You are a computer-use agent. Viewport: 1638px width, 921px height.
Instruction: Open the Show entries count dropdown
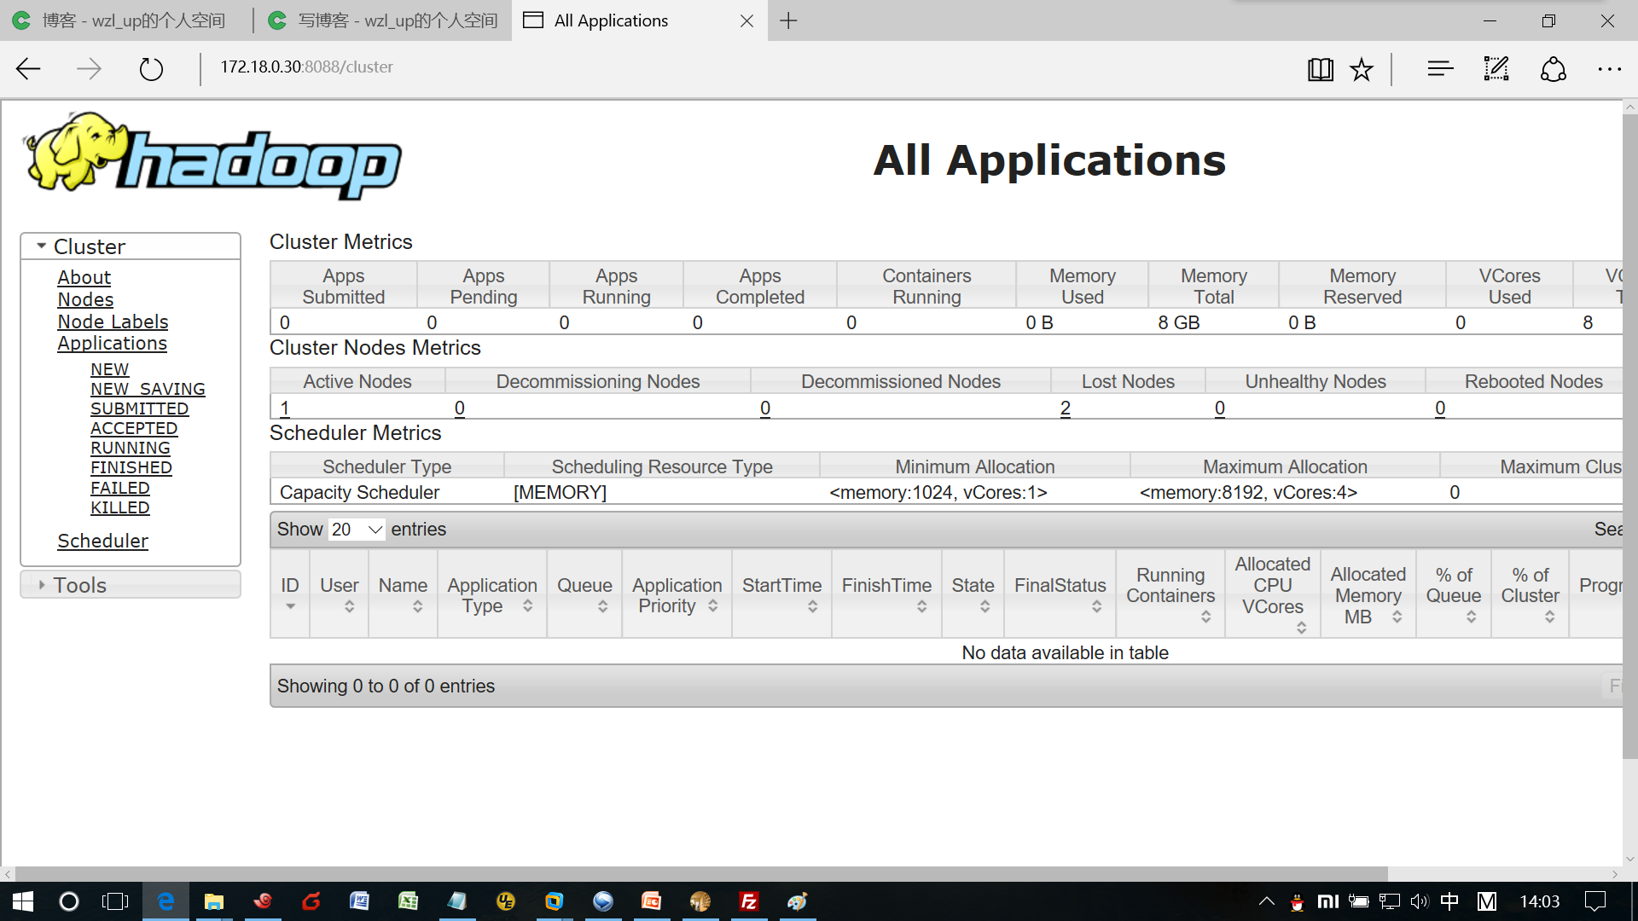point(357,530)
